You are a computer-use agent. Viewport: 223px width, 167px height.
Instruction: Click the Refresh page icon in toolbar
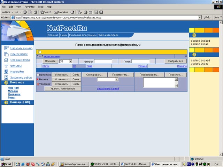point(30,12)
